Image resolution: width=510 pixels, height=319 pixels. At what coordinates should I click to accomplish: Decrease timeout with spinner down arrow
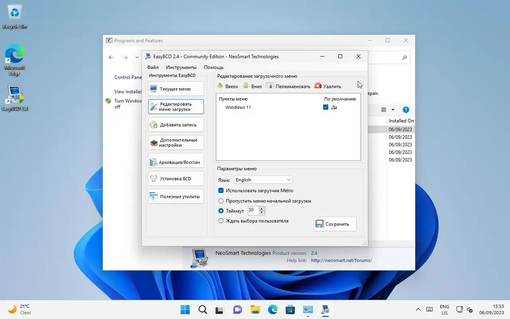point(262,213)
